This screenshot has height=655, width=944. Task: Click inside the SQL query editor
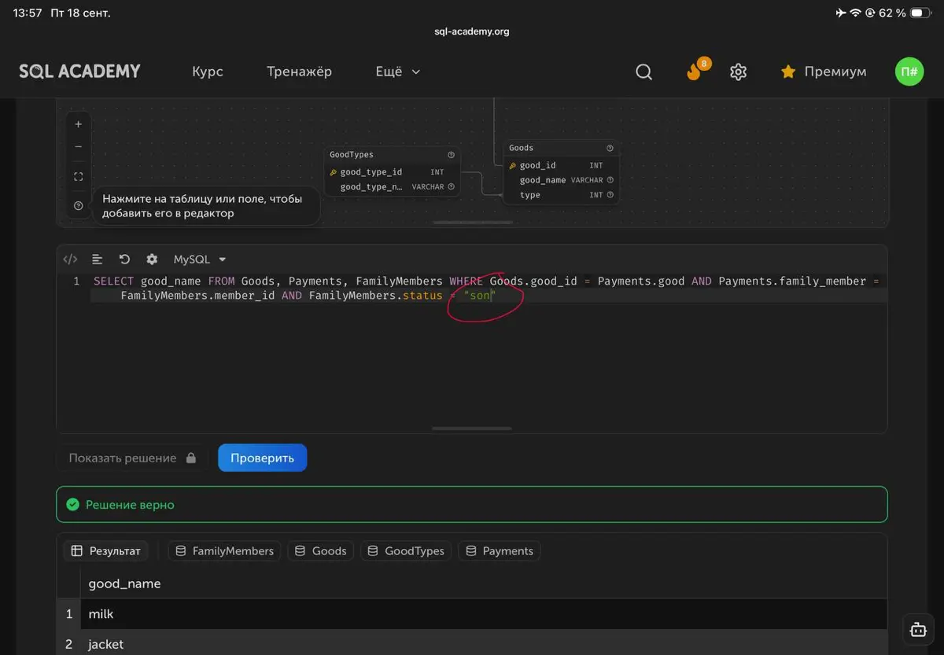[x=472, y=354]
